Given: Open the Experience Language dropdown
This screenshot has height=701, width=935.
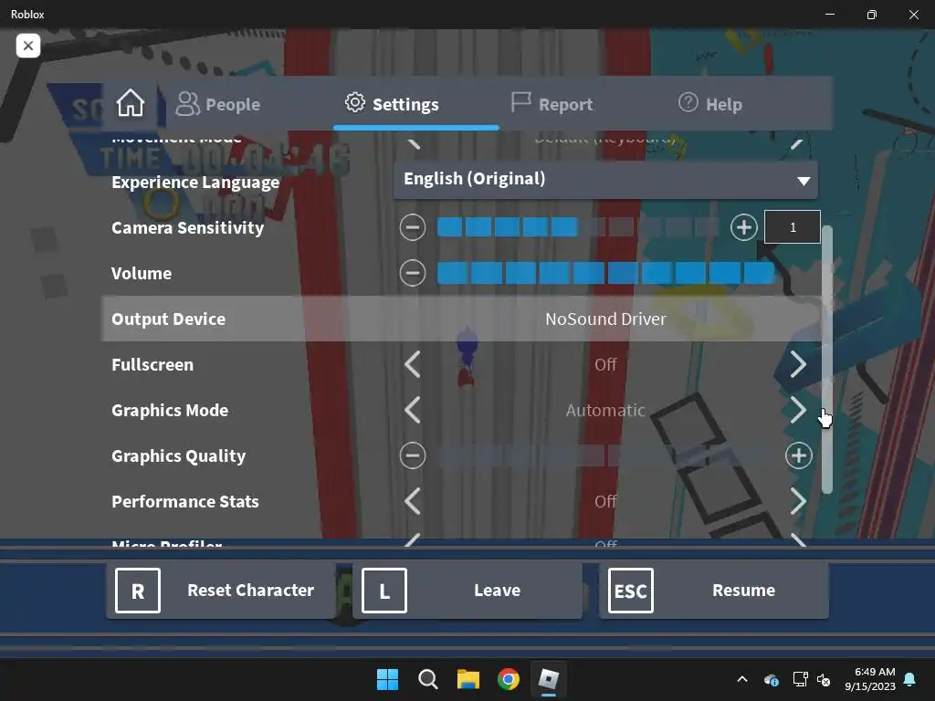Looking at the screenshot, I should point(605,180).
